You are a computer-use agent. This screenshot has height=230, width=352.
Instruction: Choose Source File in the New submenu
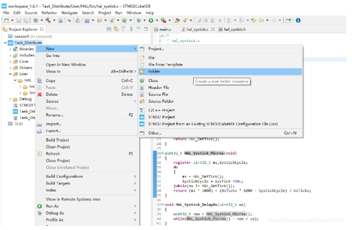(220, 94)
